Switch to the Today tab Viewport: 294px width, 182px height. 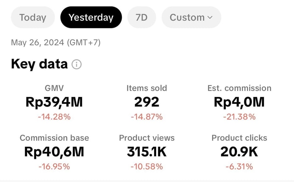point(33,17)
